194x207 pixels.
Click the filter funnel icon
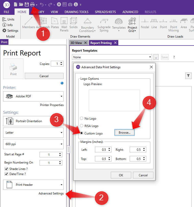click(x=188, y=75)
